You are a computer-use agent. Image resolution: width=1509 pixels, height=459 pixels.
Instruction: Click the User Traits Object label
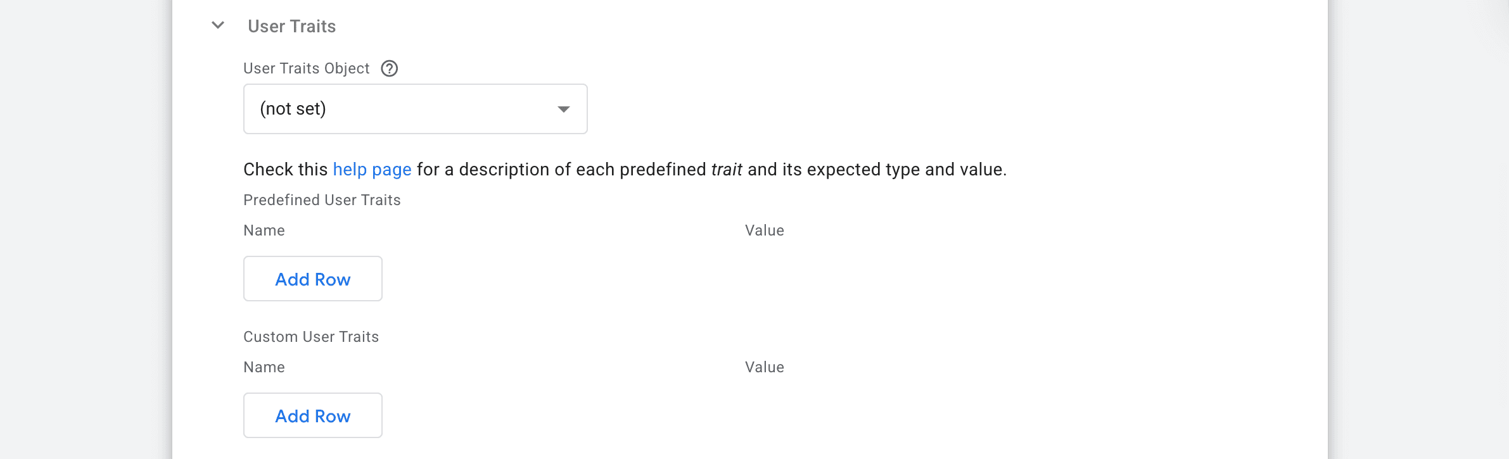(306, 68)
